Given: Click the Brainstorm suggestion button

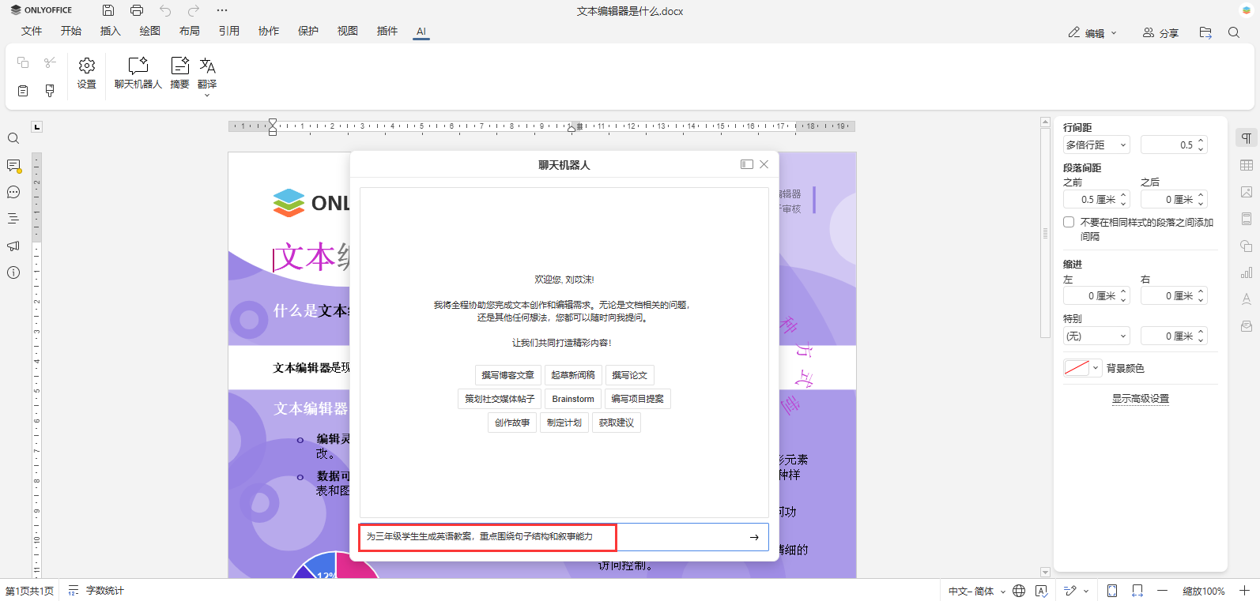Looking at the screenshot, I should pos(573,399).
